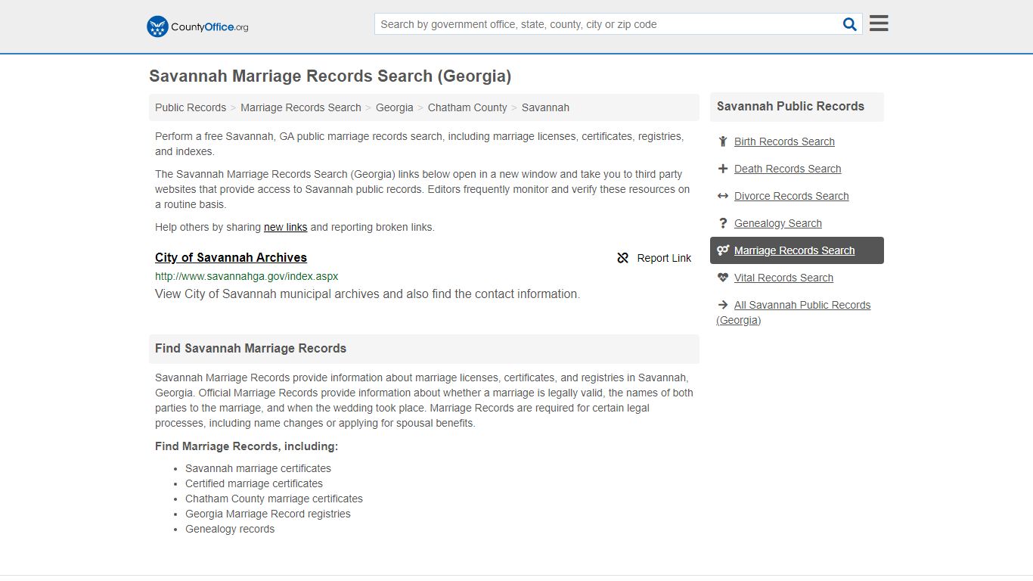Click the Vital Records heartbeat icon
The width and height of the screenshot is (1033, 581).
723,278
